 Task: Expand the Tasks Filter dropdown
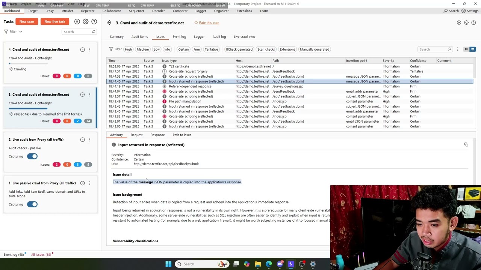[14, 32]
